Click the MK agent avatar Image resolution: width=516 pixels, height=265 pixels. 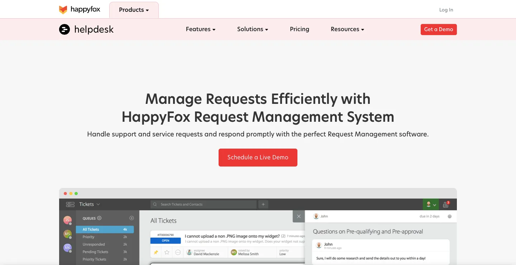tap(67, 248)
